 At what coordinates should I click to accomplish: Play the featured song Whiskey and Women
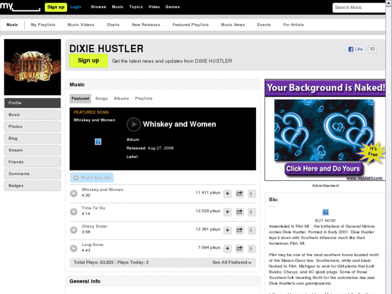(x=133, y=124)
